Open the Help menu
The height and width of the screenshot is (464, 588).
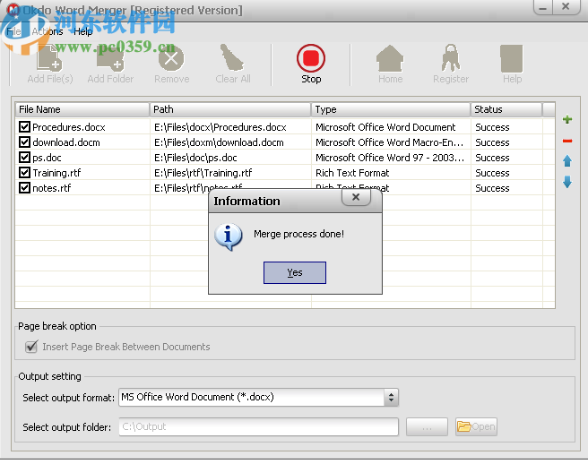(x=82, y=31)
